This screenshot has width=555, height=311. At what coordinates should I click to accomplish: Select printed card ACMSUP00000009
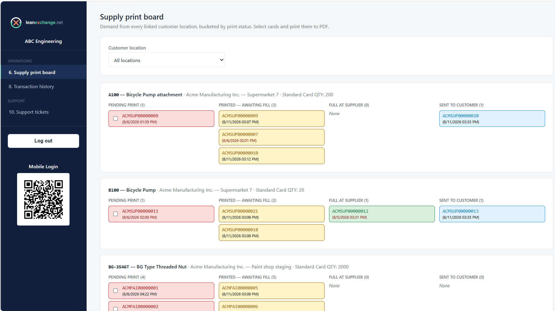click(272, 119)
